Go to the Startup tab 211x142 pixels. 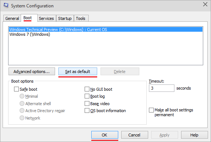pos(65,18)
